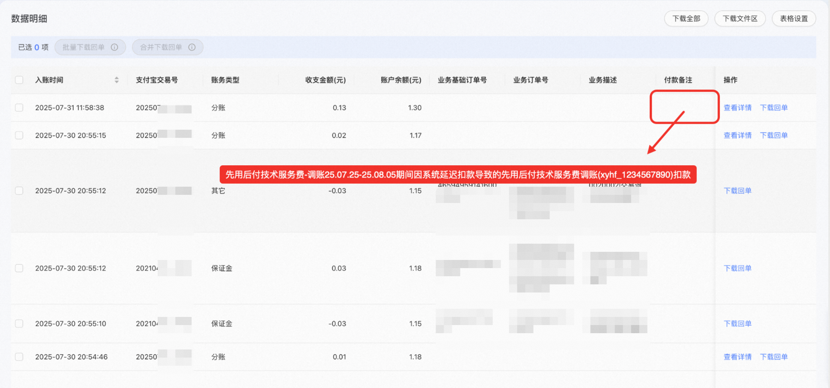This screenshot has height=388, width=830.
Task: Click the amount value 0.01
Action: 339,357
